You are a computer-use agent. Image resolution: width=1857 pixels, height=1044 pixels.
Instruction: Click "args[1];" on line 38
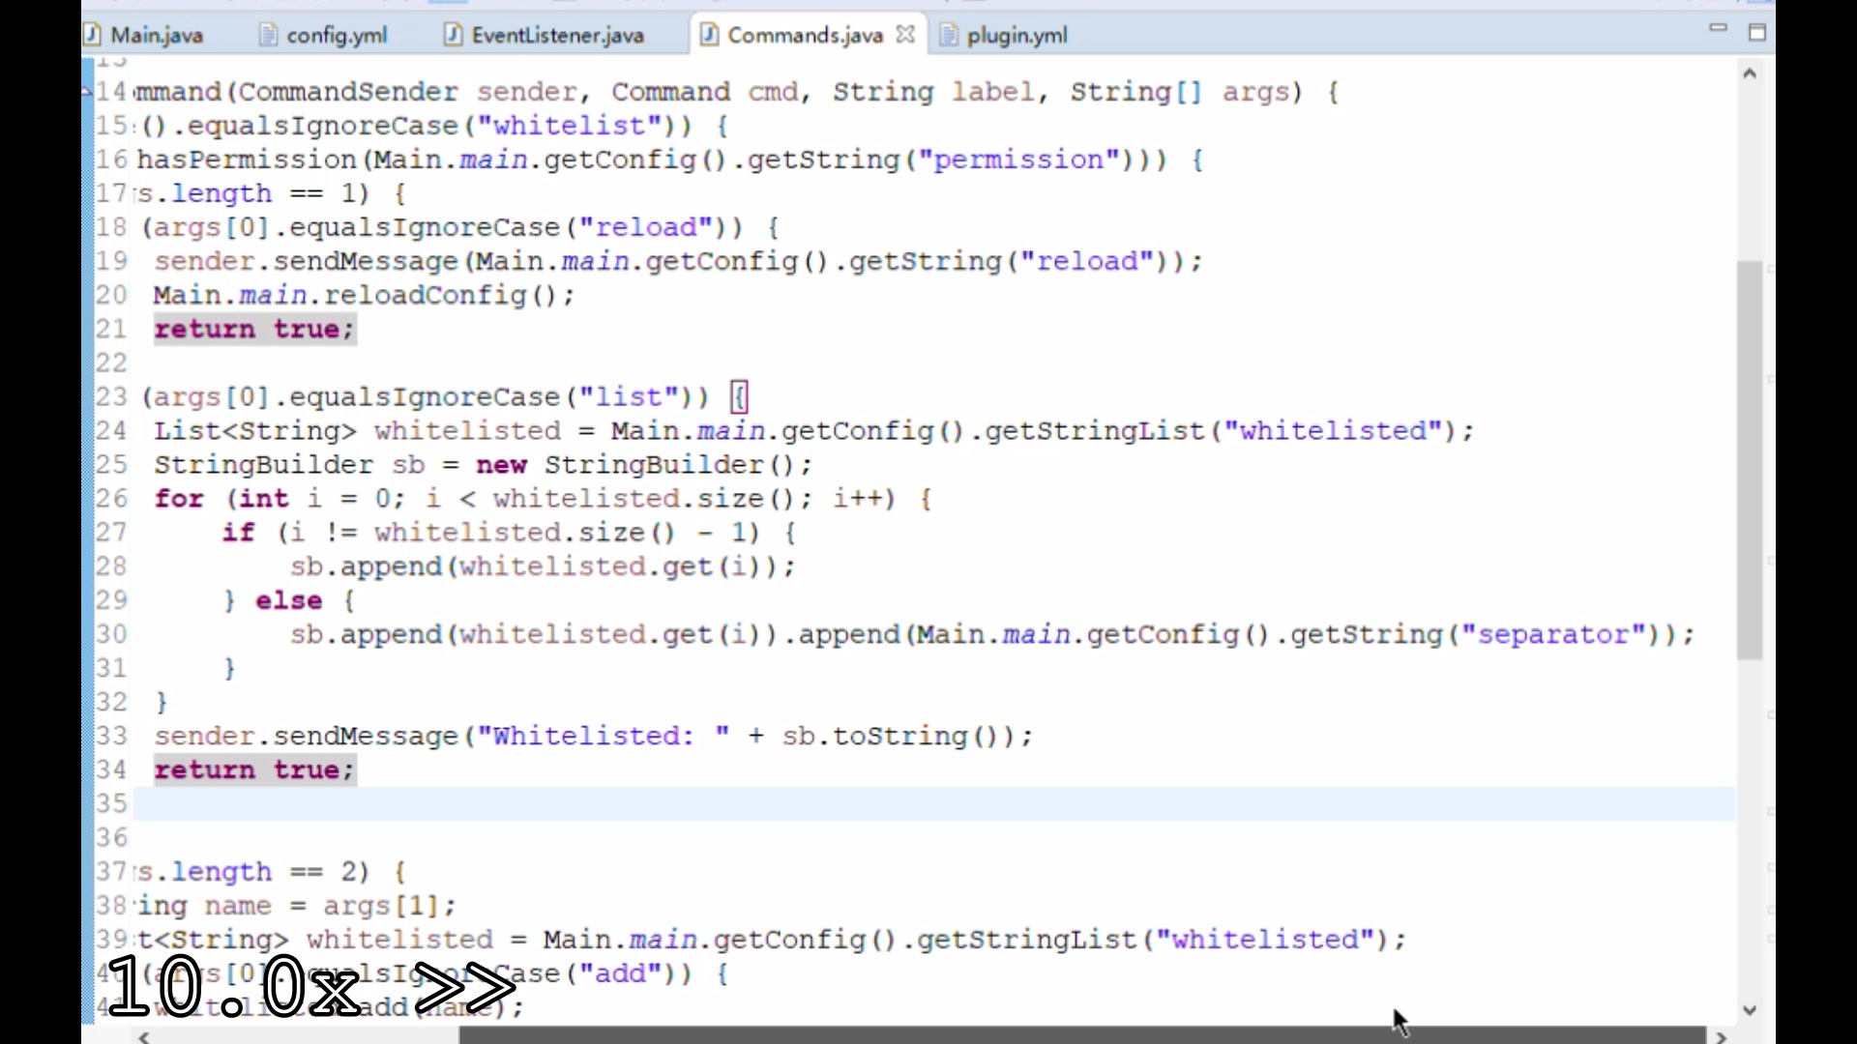tap(389, 906)
